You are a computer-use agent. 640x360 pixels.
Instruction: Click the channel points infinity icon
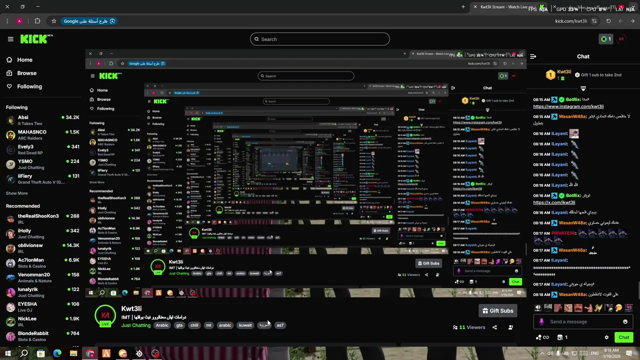pyautogui.click(x=542, y=337)
